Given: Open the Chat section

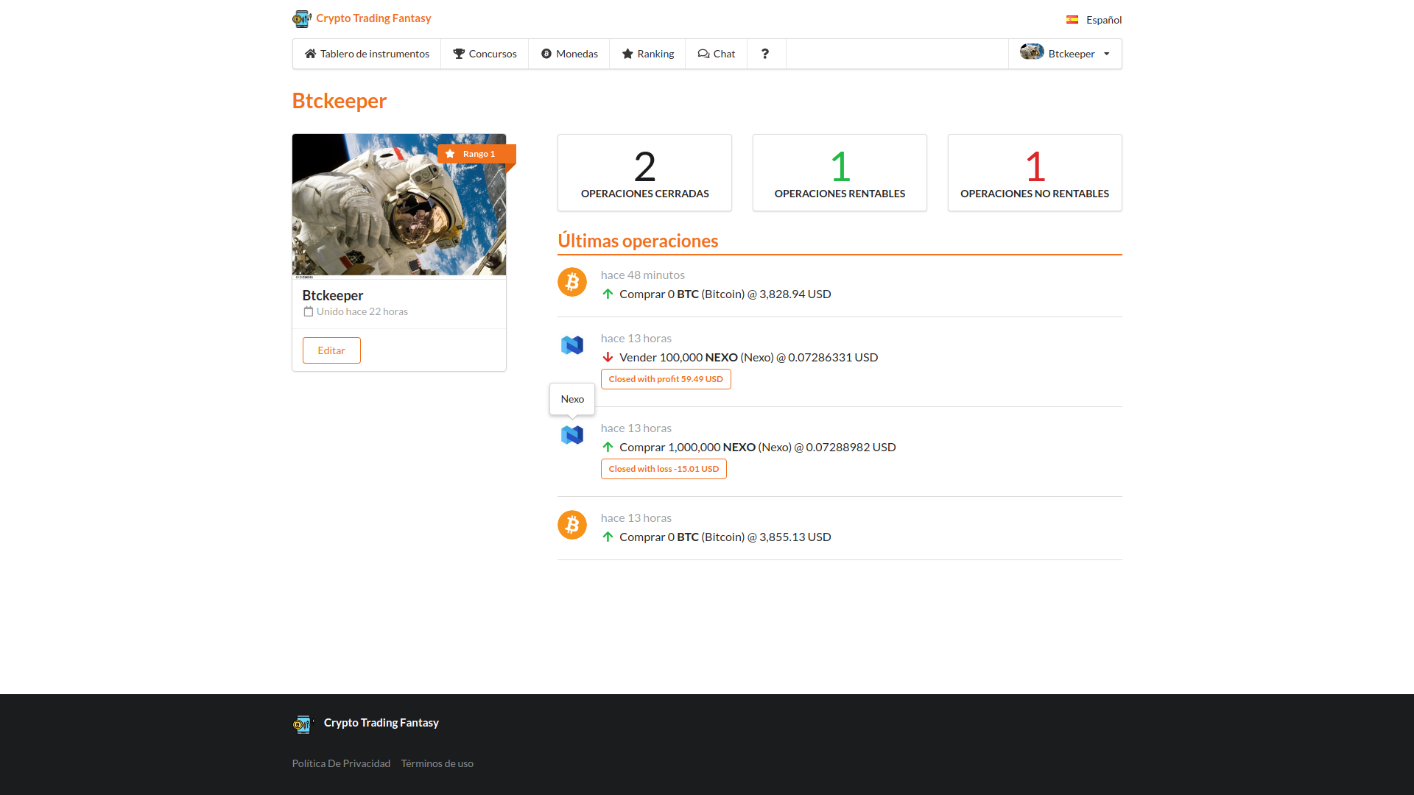Looking at the screenshot, I should [716, 54].
